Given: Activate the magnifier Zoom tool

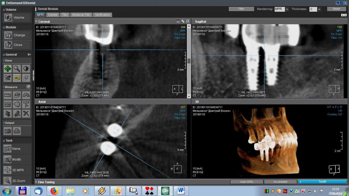Looking at the screenshot, I should (x=17, y=69).
